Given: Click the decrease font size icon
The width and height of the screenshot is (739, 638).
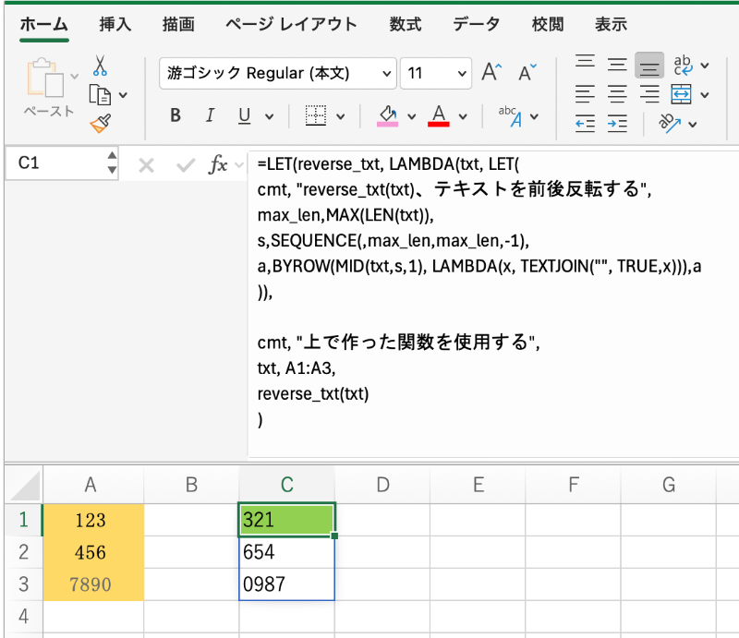Looking at the screenshot, I should coord(527,73).
